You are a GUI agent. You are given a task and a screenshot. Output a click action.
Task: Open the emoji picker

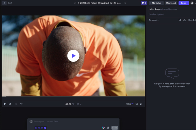108,128
